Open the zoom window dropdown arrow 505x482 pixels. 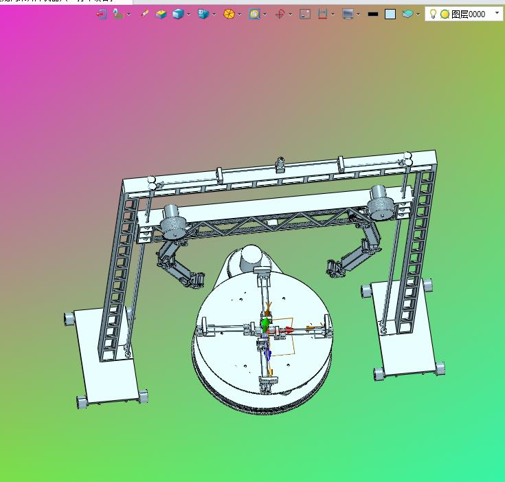click(x=265, y=14)
